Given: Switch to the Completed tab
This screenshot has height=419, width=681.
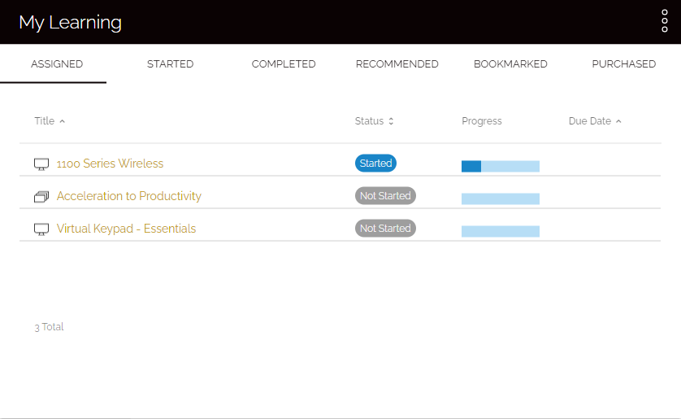Looking at the screenshot, I should click(x=284, y=64).
